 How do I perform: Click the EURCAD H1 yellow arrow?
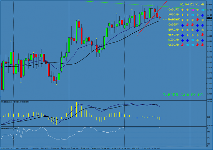pos(182,30)
